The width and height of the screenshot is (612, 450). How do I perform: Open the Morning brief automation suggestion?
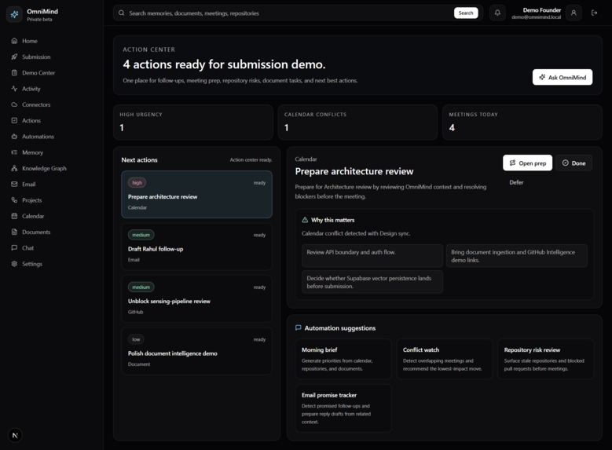coord(343,359)
